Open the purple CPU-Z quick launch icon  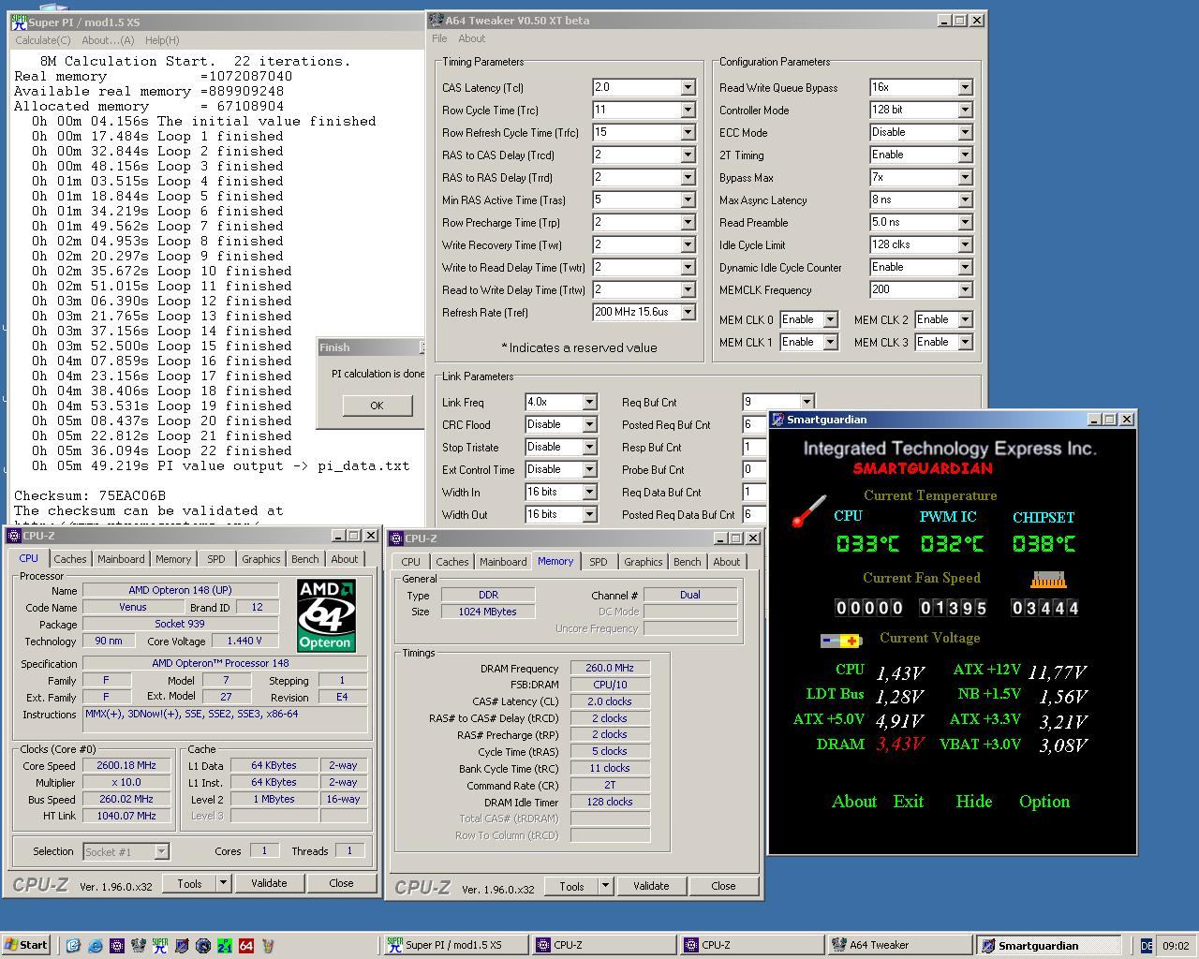116,946
